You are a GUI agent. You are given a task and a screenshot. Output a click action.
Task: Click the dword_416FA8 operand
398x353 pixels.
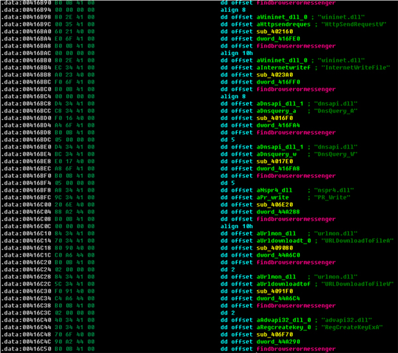[x=278, y=169]
